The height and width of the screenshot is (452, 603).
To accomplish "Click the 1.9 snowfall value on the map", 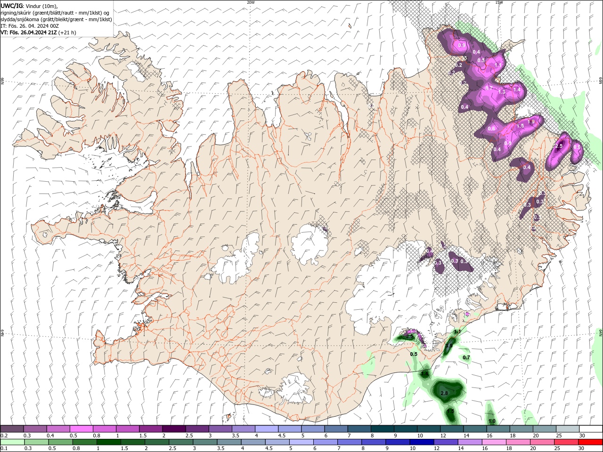I will (x=531, y=121).
